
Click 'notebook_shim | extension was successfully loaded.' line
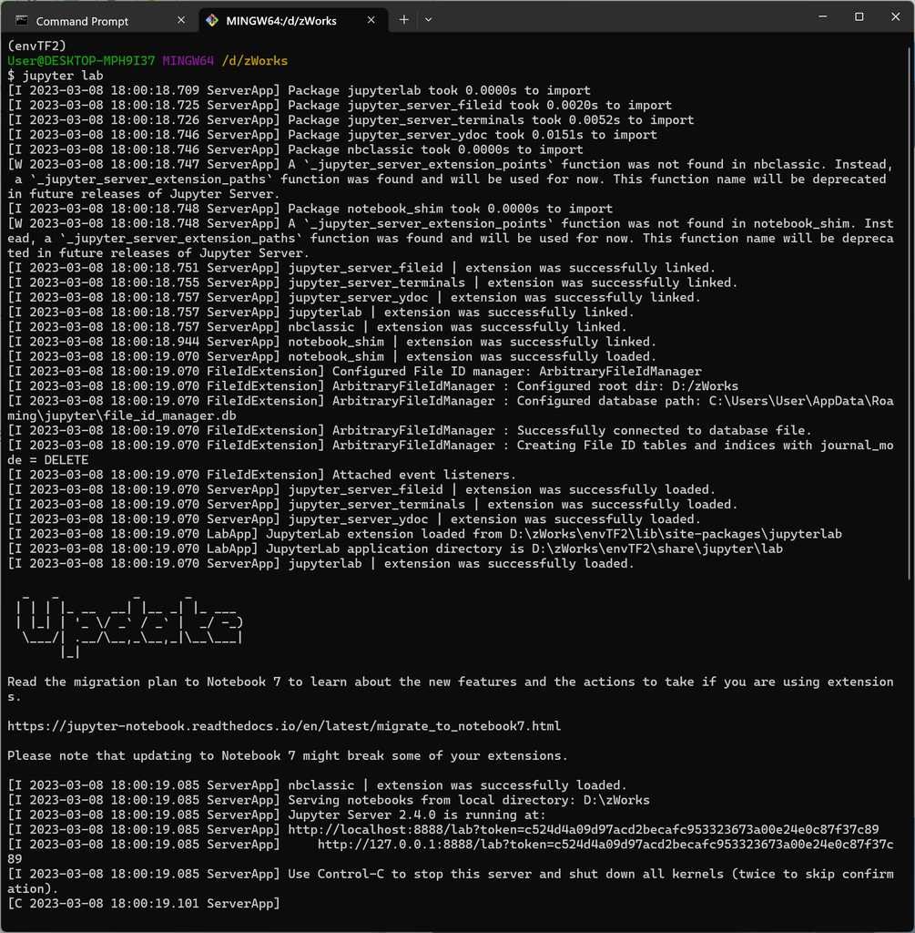331,356
